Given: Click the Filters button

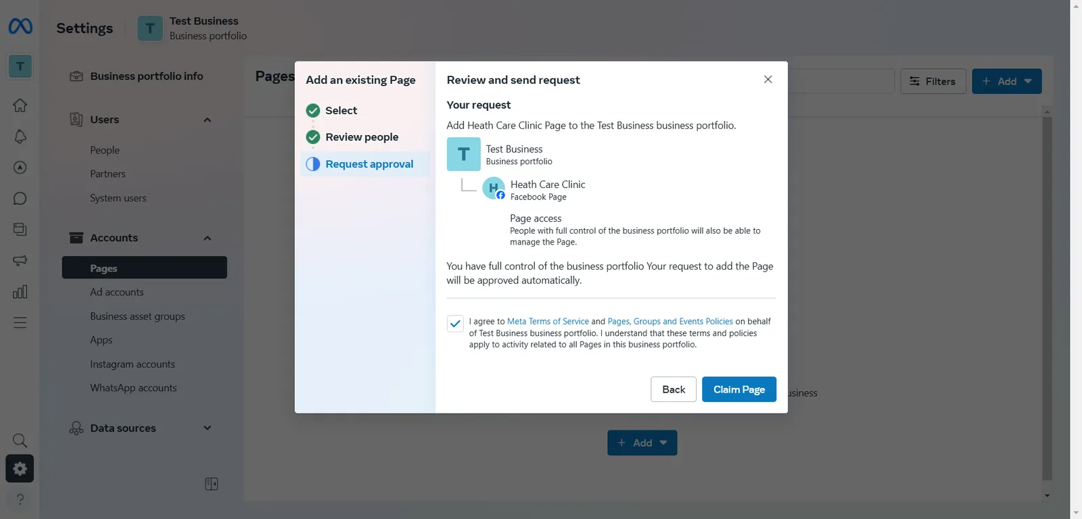Looking at the screenshot, I should click(x=933, y=81).
